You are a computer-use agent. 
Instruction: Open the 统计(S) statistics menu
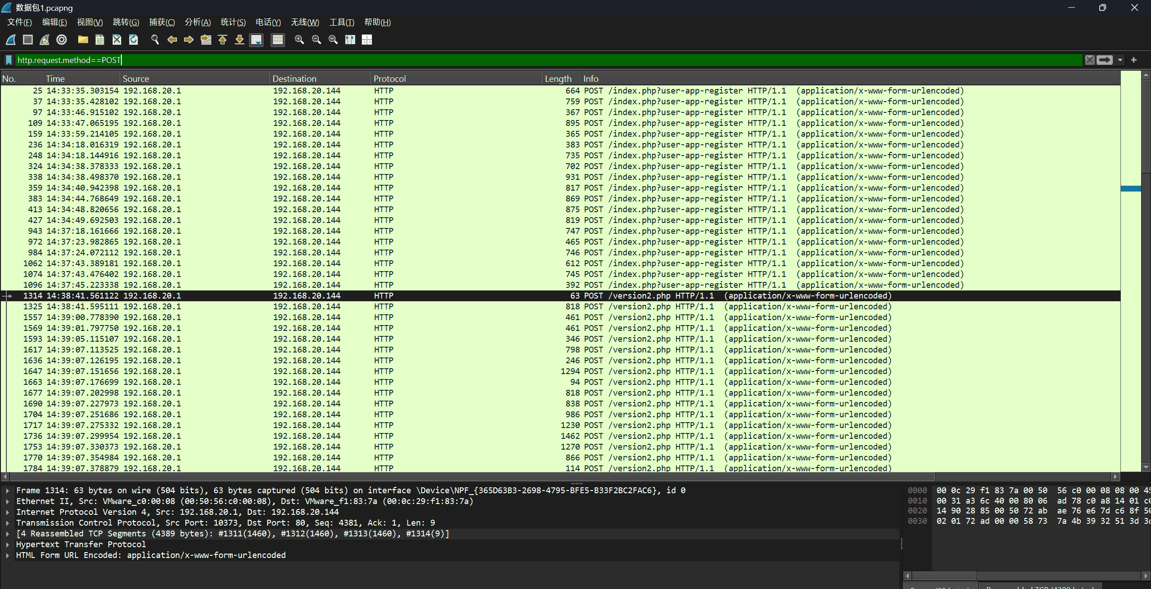point(233,22)
